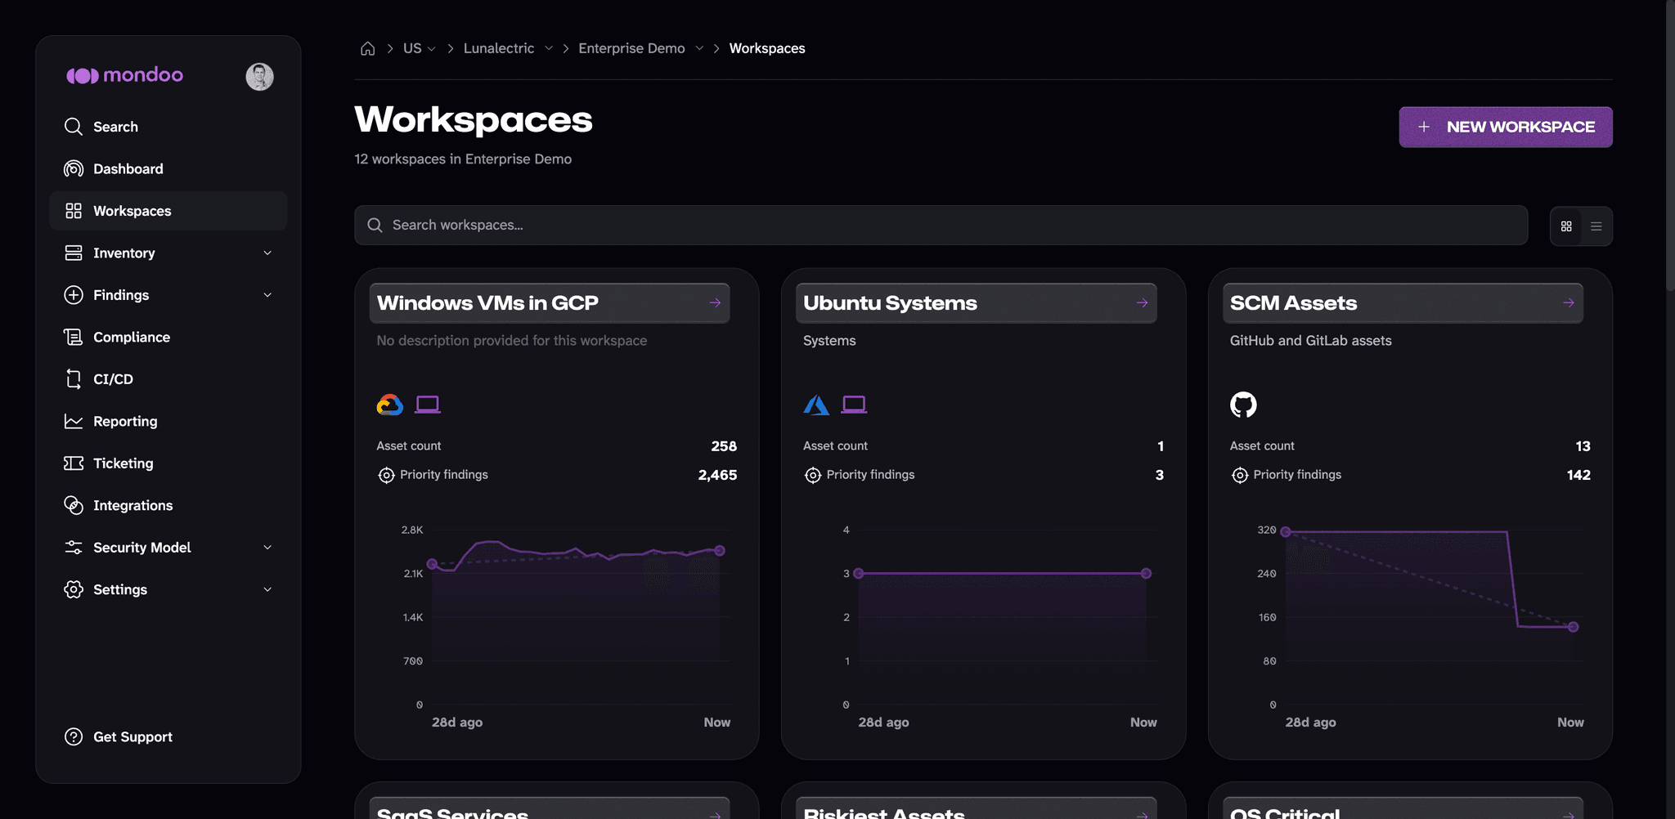
Task: Open Compliance in the sidebar
Action: [168, 337]
